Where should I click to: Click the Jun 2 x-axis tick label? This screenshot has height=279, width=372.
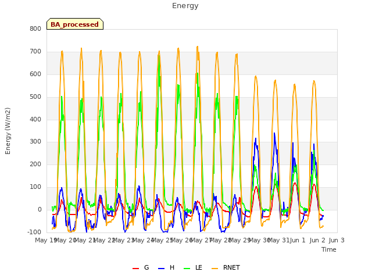coord(317,240)
